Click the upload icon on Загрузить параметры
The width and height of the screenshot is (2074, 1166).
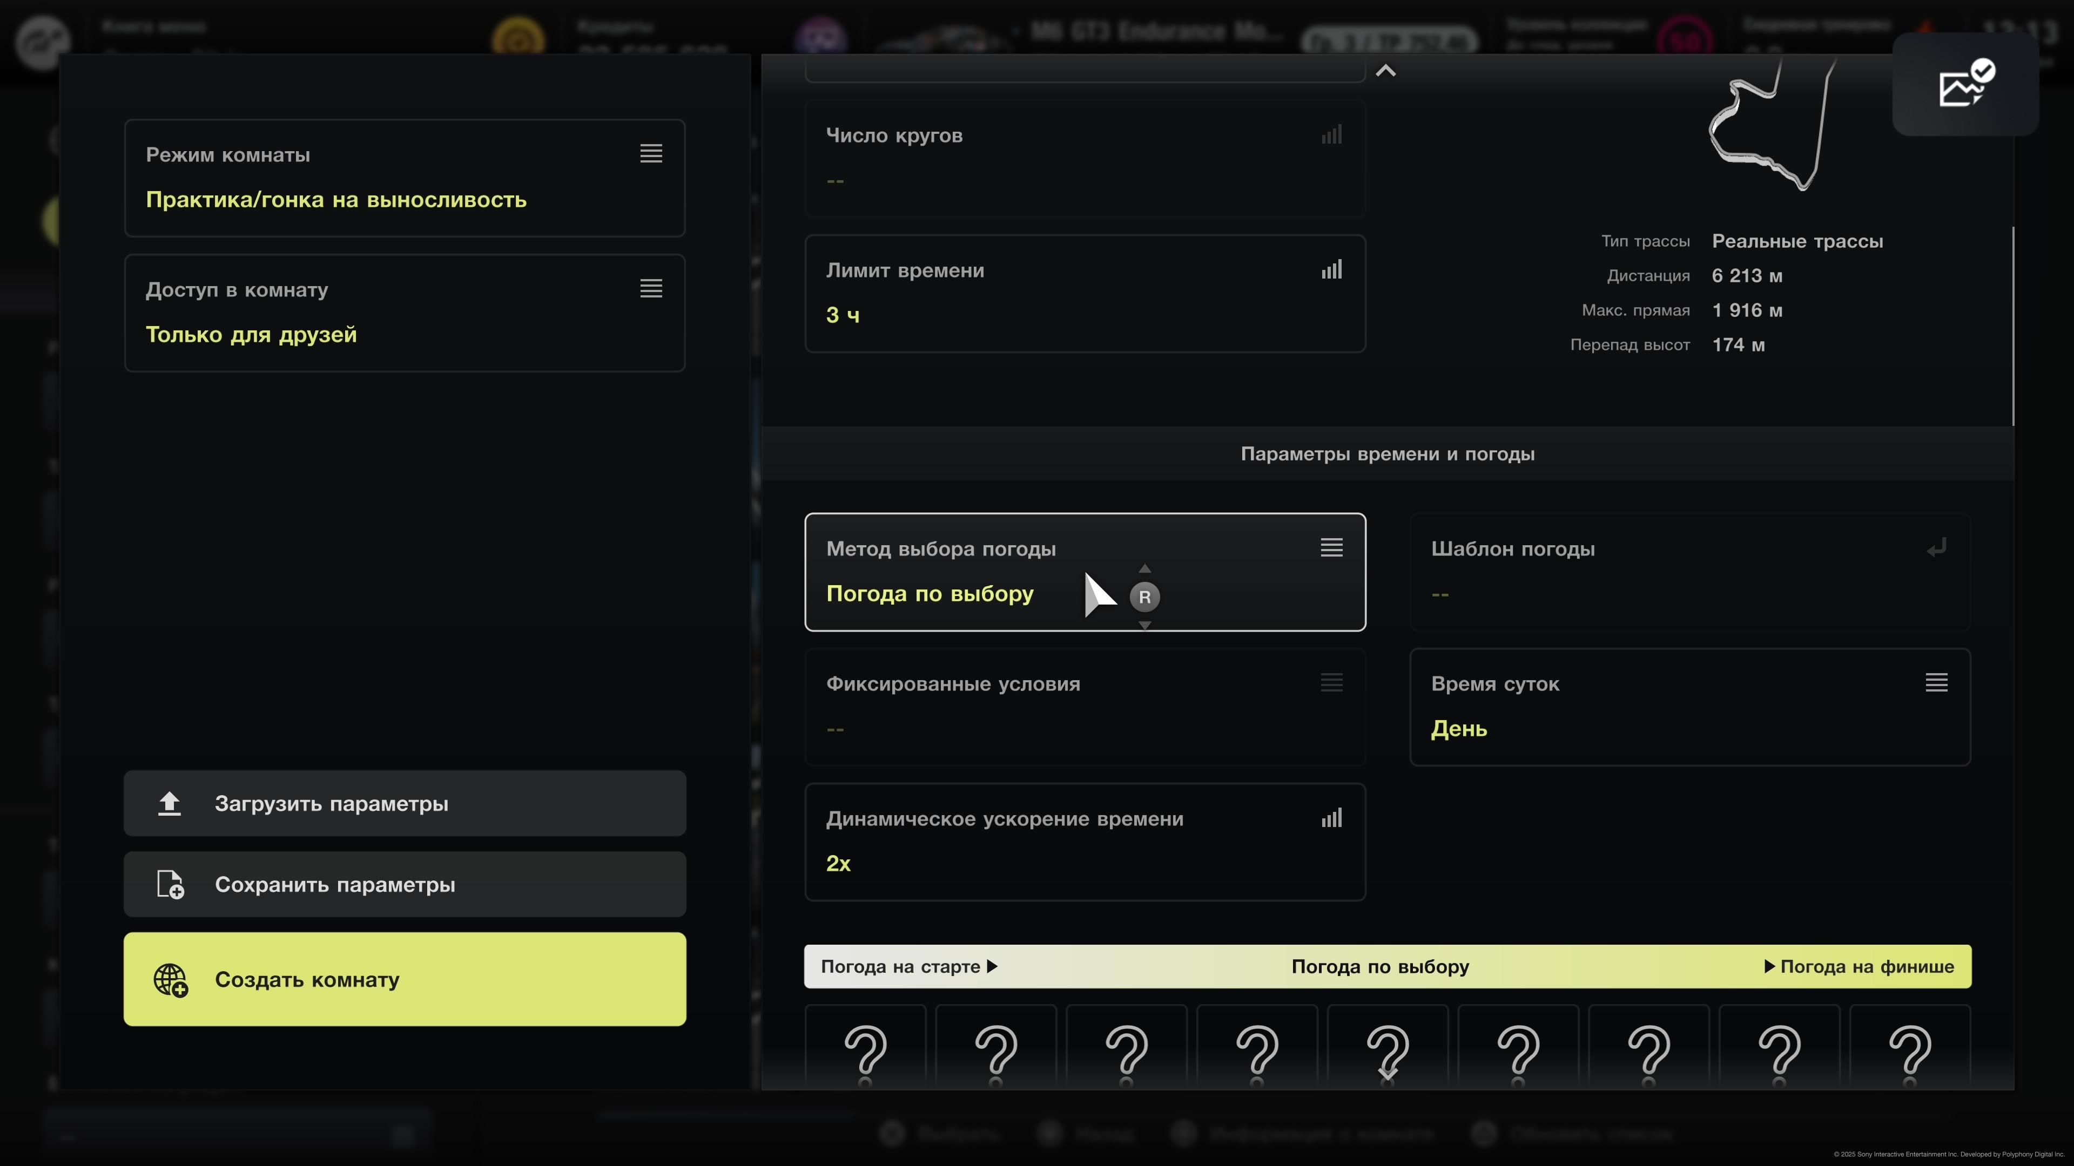169,803
